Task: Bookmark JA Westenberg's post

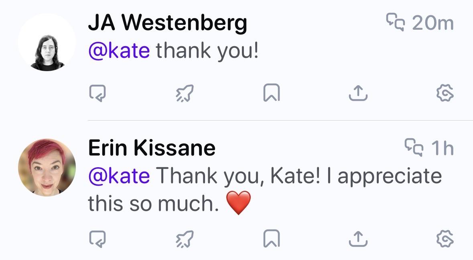Action: (272, 94)
